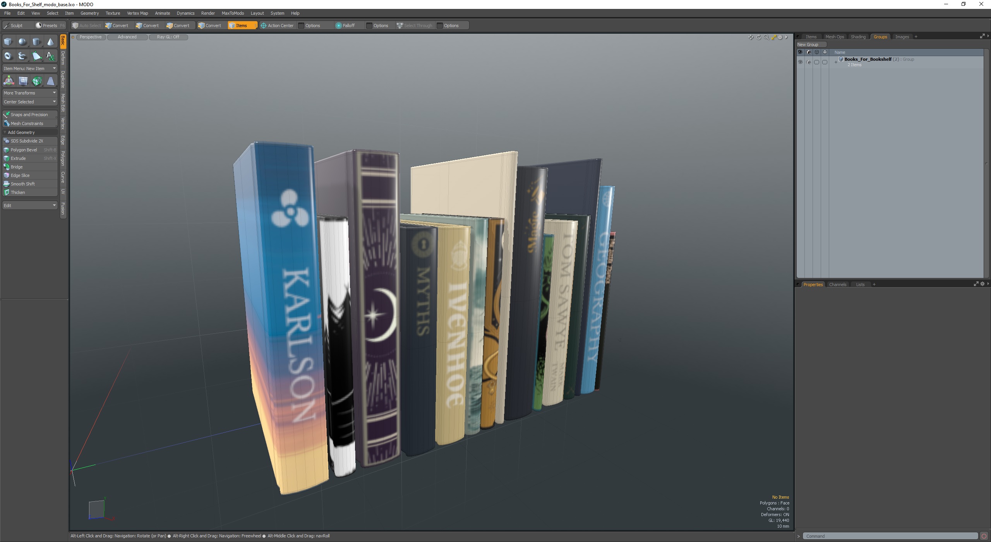Toggle Ray GL Off button
This screenshot has width=991, height=542.
coord(168,37)
